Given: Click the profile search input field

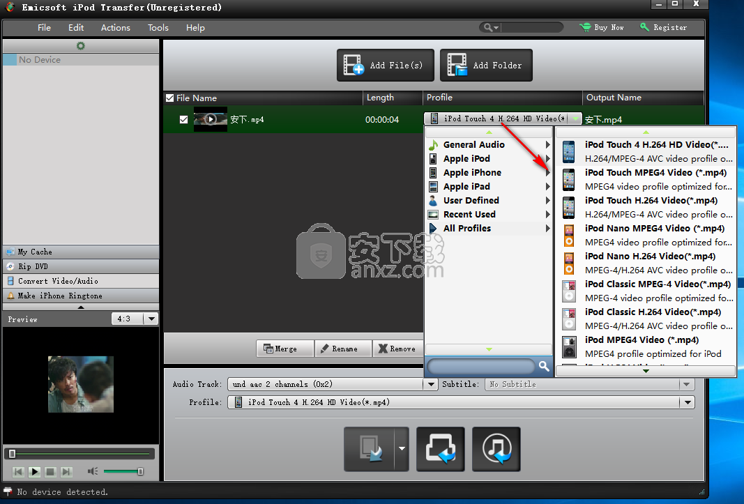Looking at the screenshot, I should click(x=481, y=366).
